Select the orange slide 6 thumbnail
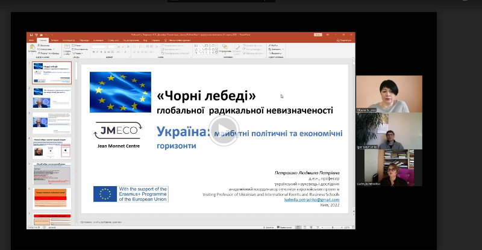Image resolution: width=482 pixels, height=250 pixels. (52, 198)
